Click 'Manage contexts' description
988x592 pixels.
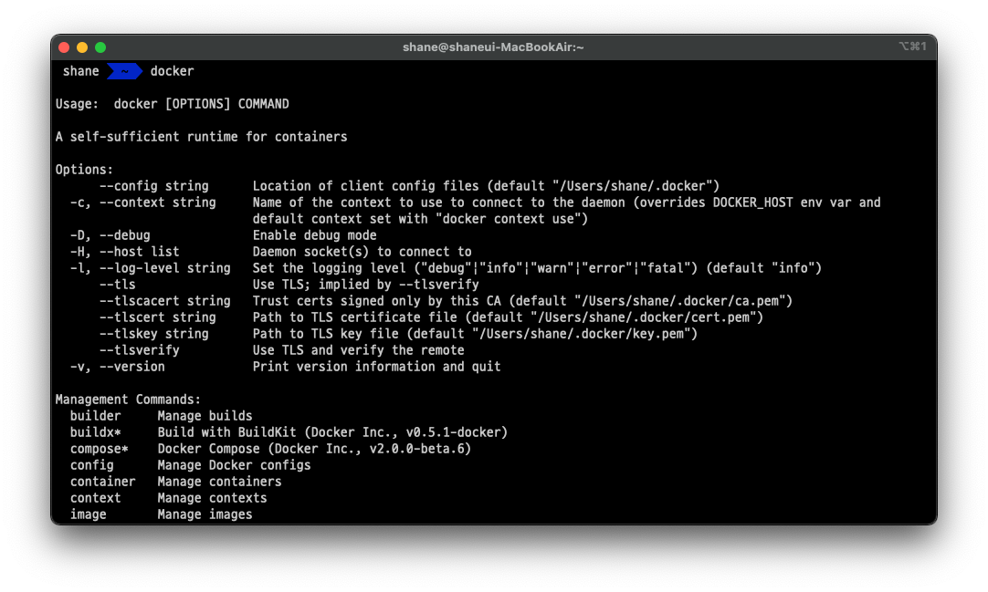pyautogui.click(x=213, y=497)
